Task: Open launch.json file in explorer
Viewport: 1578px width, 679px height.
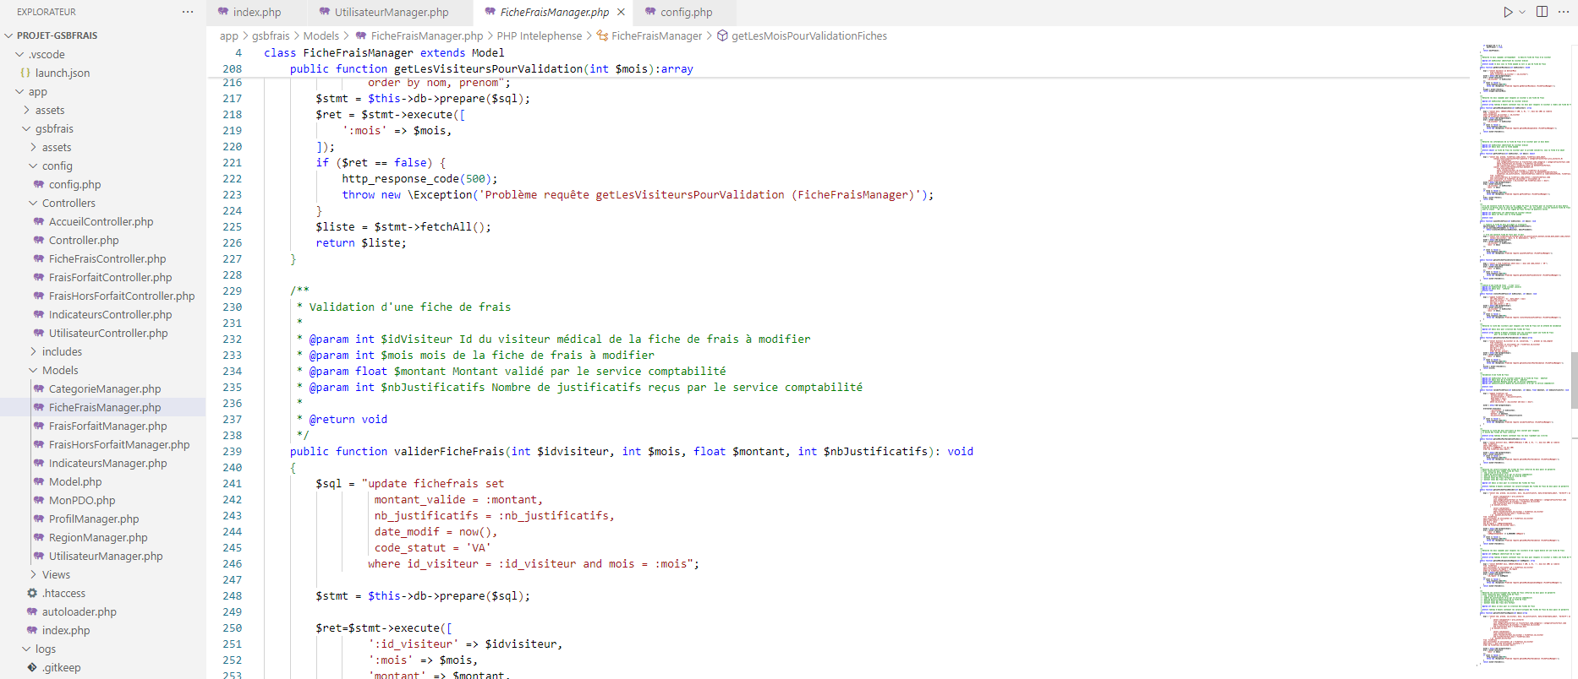Action: 62,73
